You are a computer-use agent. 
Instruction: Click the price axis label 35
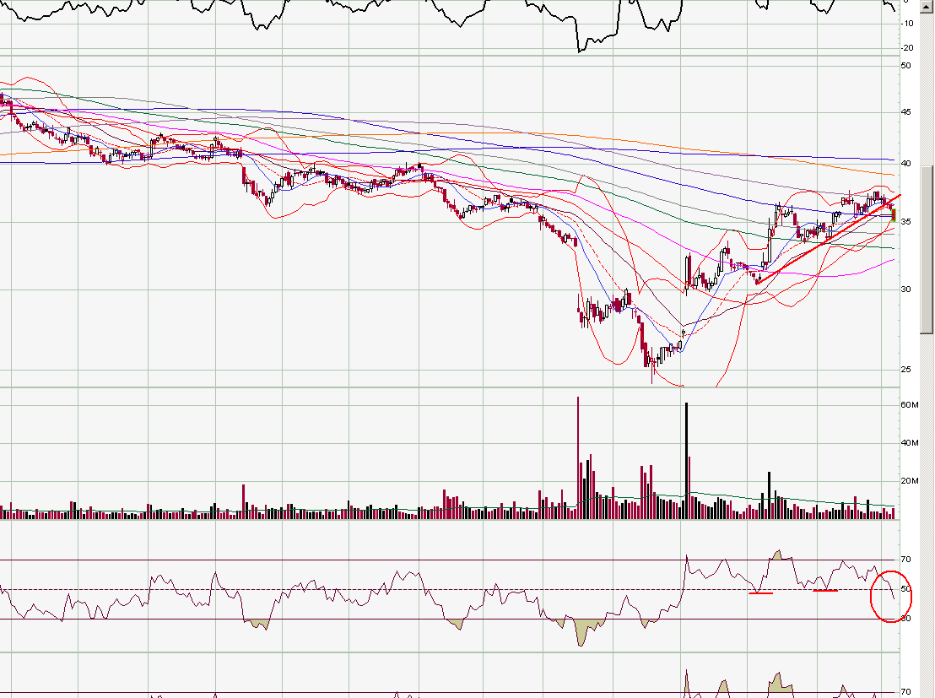[x=905, y=221]
